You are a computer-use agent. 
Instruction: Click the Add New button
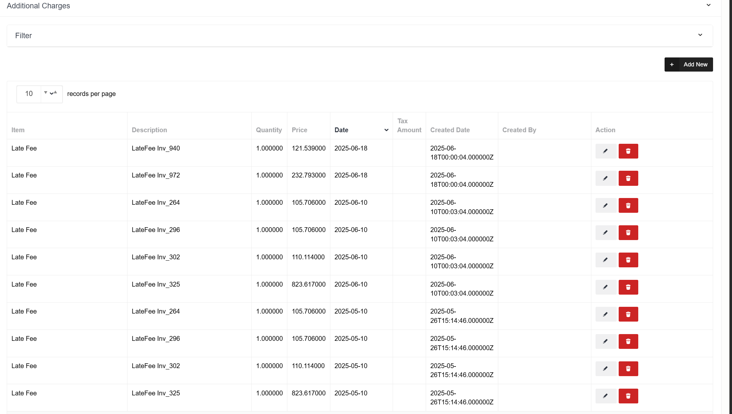coord(688,65)
